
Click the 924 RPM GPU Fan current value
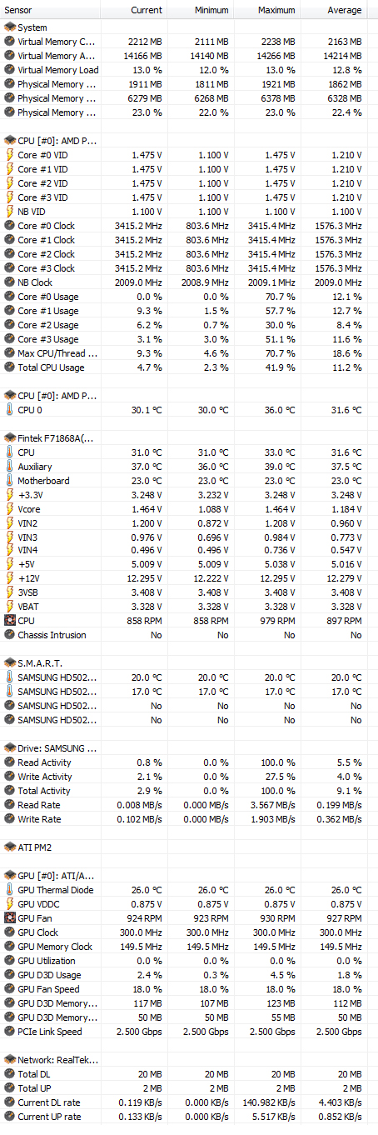tap(143, 918)
